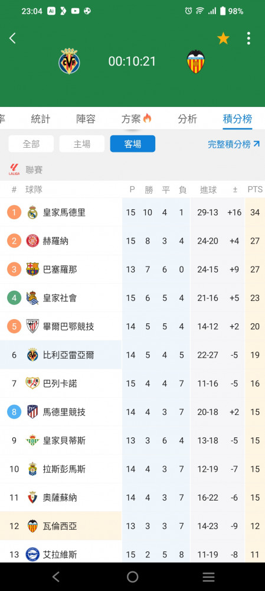This screenshot has height=591, width=265.
Task: Tap the LaLiga league logo
Action: [14, 170]
